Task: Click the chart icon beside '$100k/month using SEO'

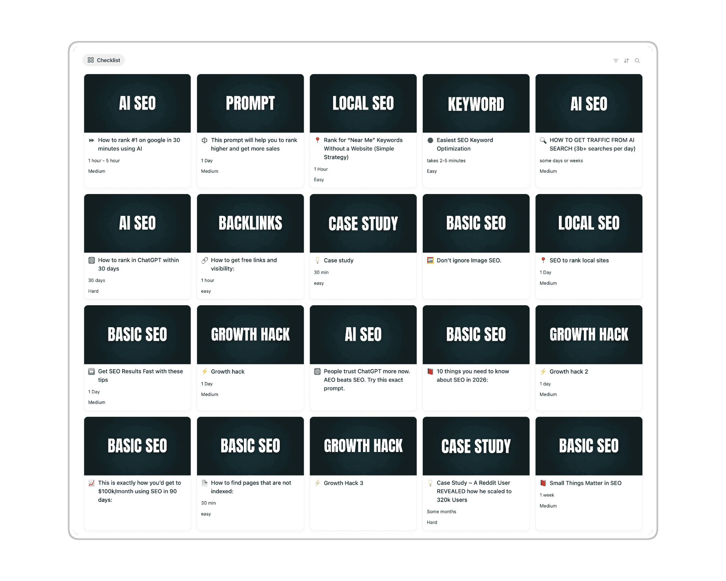Action: pyautogui.click(x=92, y=483)
